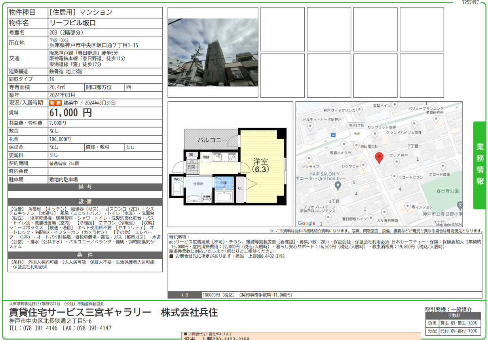Click the parking value 敷地内駐車場
Screen dimensions: 488x340
[63, 179]
